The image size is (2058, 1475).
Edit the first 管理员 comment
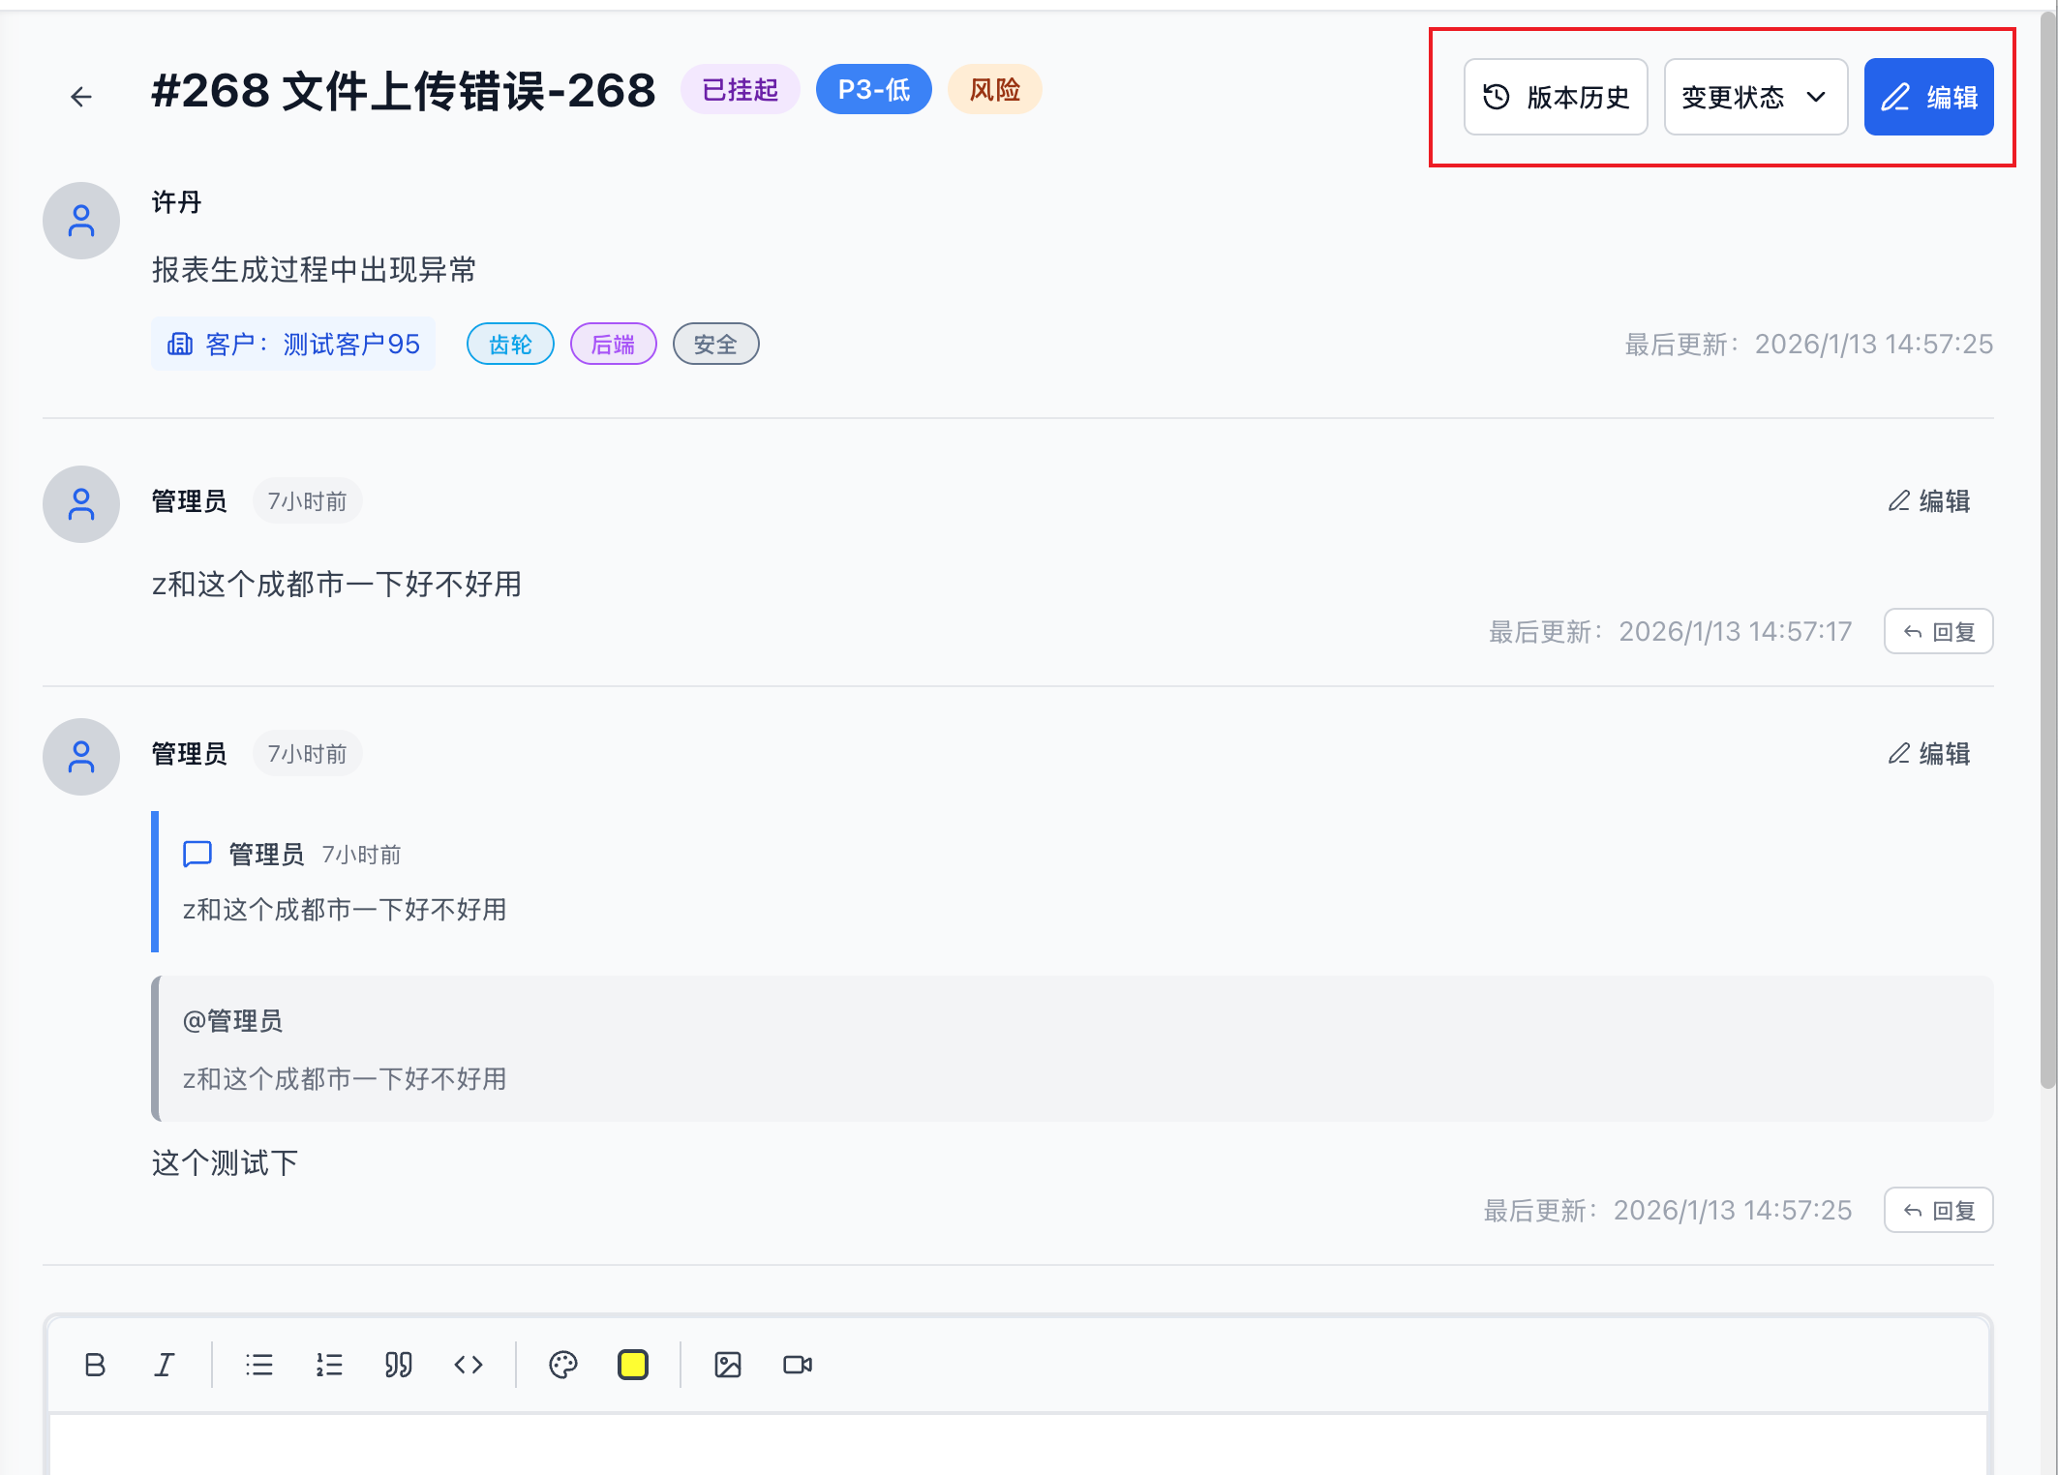(x=1929, y=501)
